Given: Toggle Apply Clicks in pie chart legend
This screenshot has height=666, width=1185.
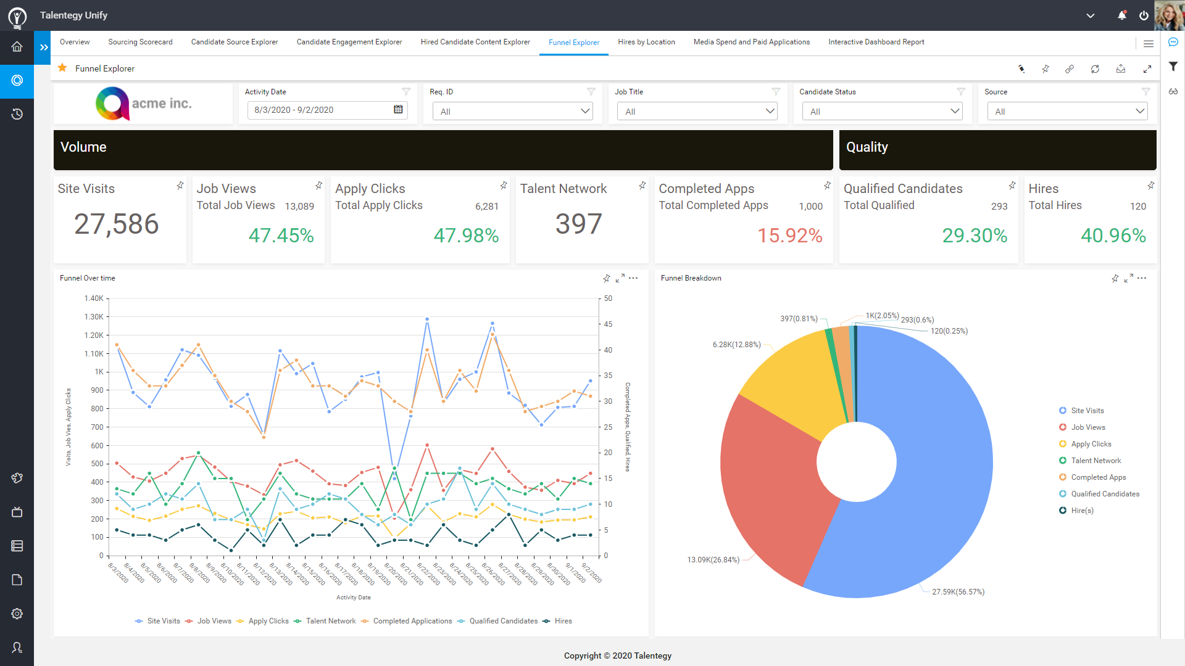Looking at the screenshot, I should pyautogui.click(x=1091, y=444).
